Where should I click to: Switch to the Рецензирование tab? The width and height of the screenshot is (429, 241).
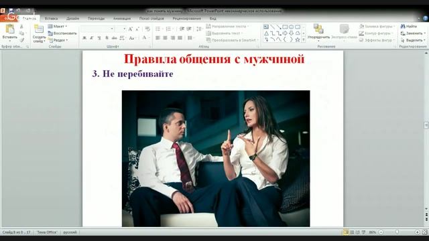point(187,19)
